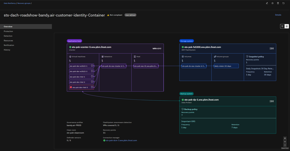This screenshot has height=151, width=290.
Task: Open policy icon on sts-pok-dsn-w2k22-1 VM
Action: pos(92,66)
